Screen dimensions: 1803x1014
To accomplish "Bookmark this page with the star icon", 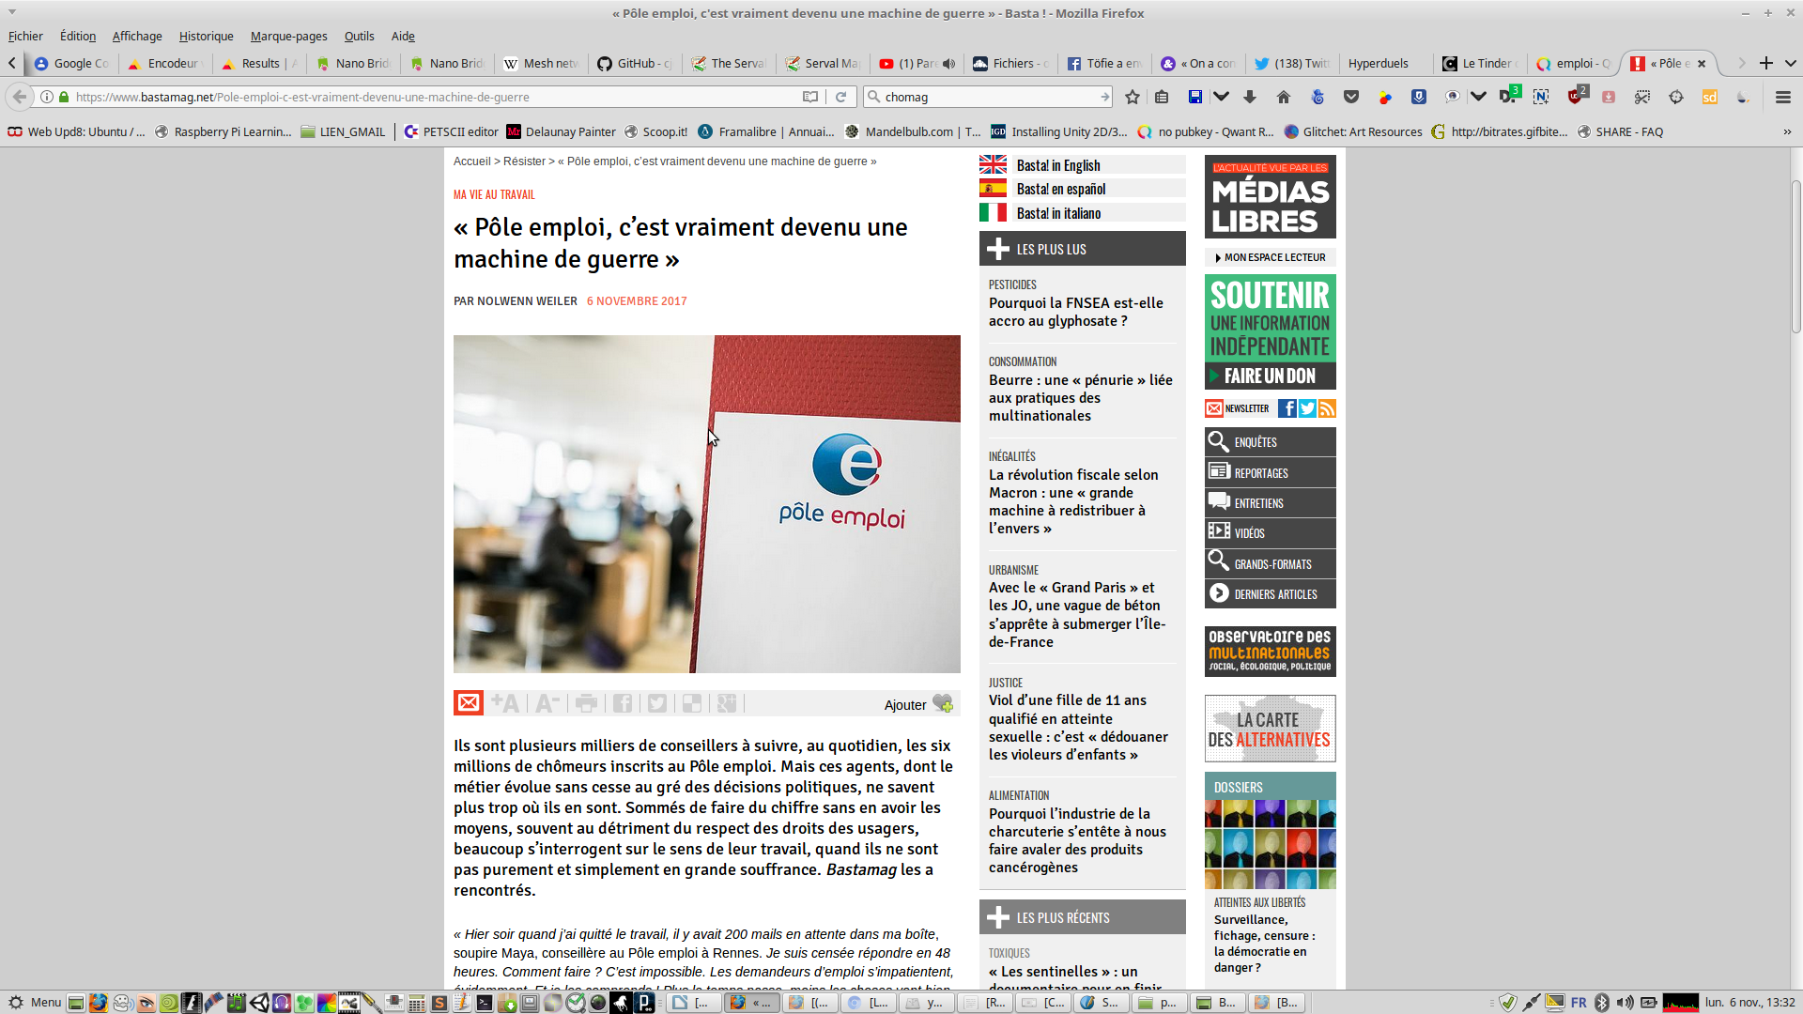I will click(x=1133, y=97).
